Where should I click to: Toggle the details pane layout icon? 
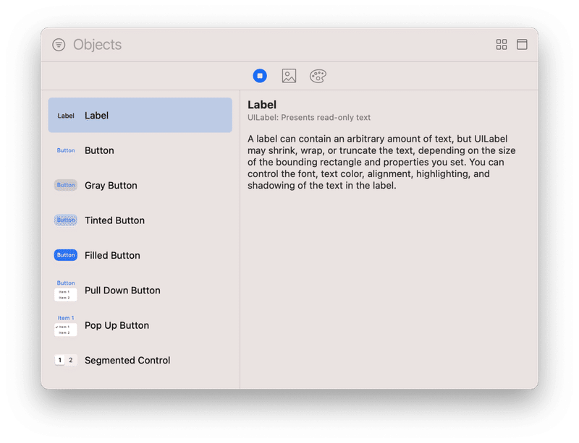click(522, 45)
